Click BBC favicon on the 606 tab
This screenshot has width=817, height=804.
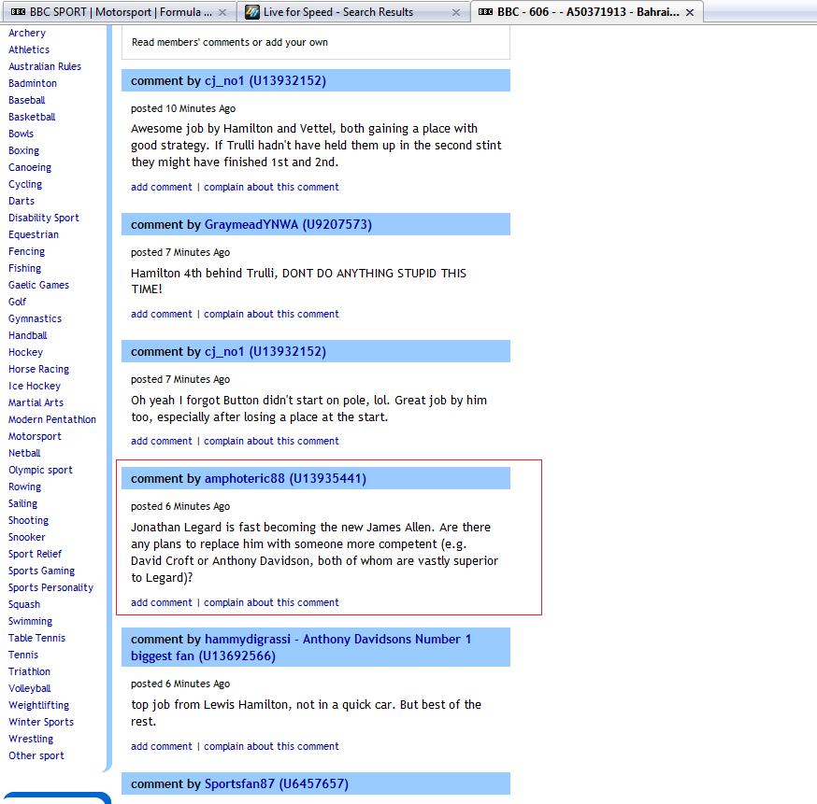pyautogui.click(x=485, y=12)
